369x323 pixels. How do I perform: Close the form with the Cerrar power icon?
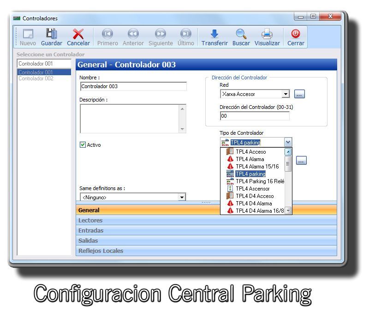(296, 34)
